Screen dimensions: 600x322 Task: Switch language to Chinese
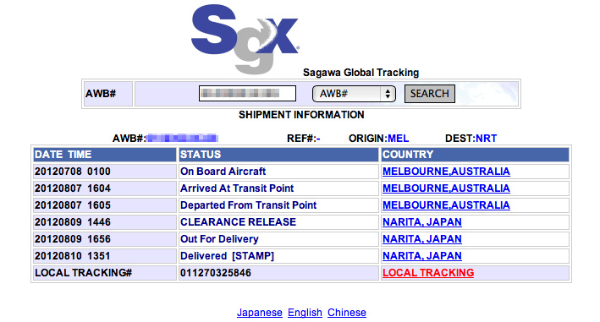347,313
